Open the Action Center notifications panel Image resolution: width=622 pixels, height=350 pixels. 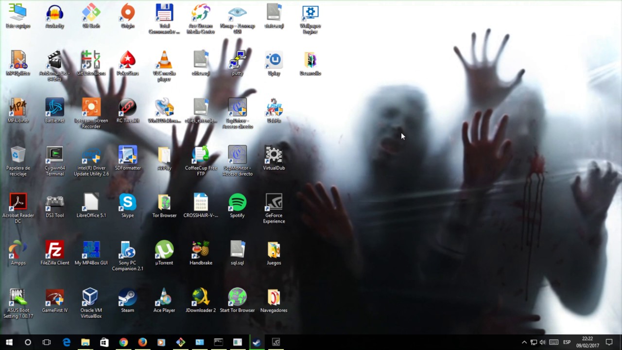click(x=609, y=343)
